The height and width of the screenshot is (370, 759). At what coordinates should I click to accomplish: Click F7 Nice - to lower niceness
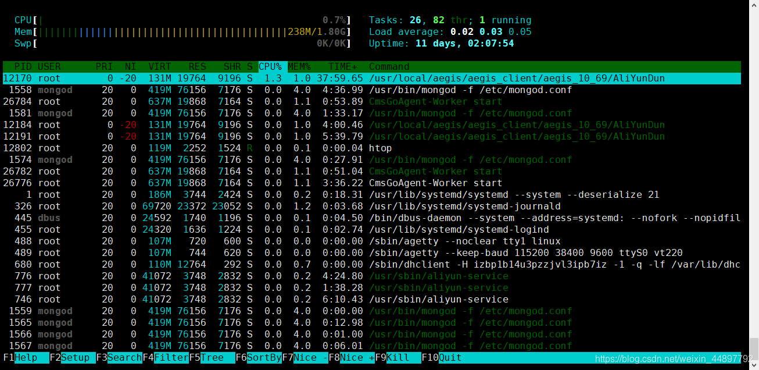coord(305,358)
